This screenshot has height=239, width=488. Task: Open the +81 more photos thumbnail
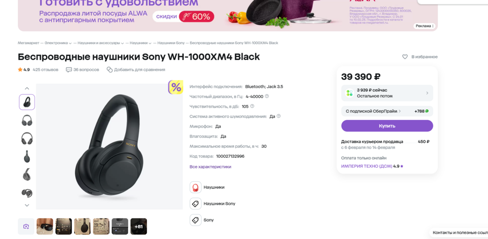139,226
